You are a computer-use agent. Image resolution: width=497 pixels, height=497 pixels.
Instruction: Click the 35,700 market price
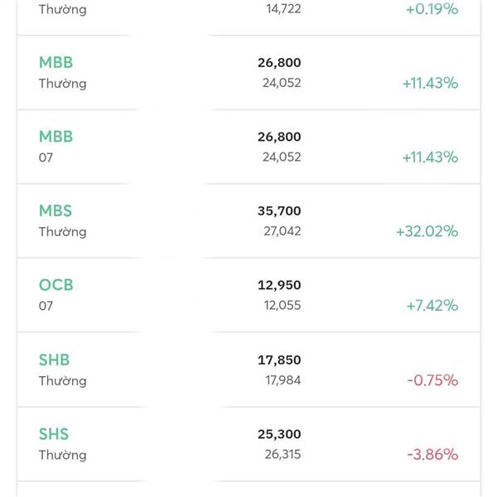(279, 211)
